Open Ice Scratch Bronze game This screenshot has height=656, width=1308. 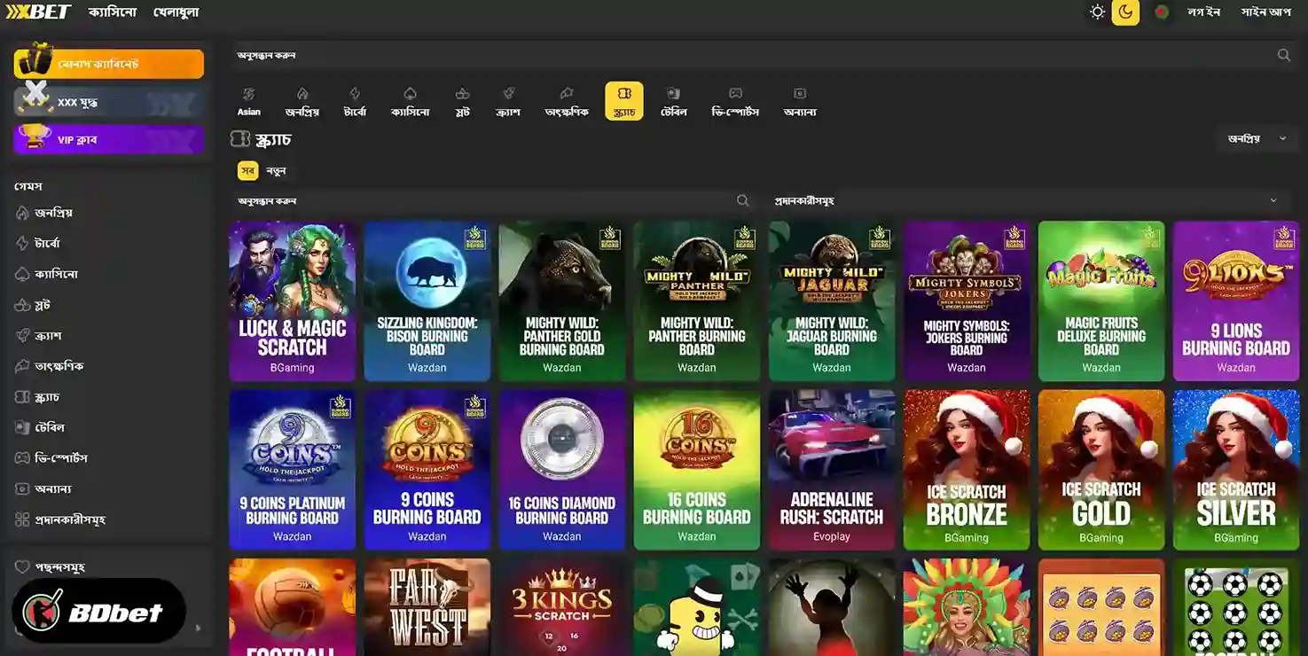coord(966,470)
